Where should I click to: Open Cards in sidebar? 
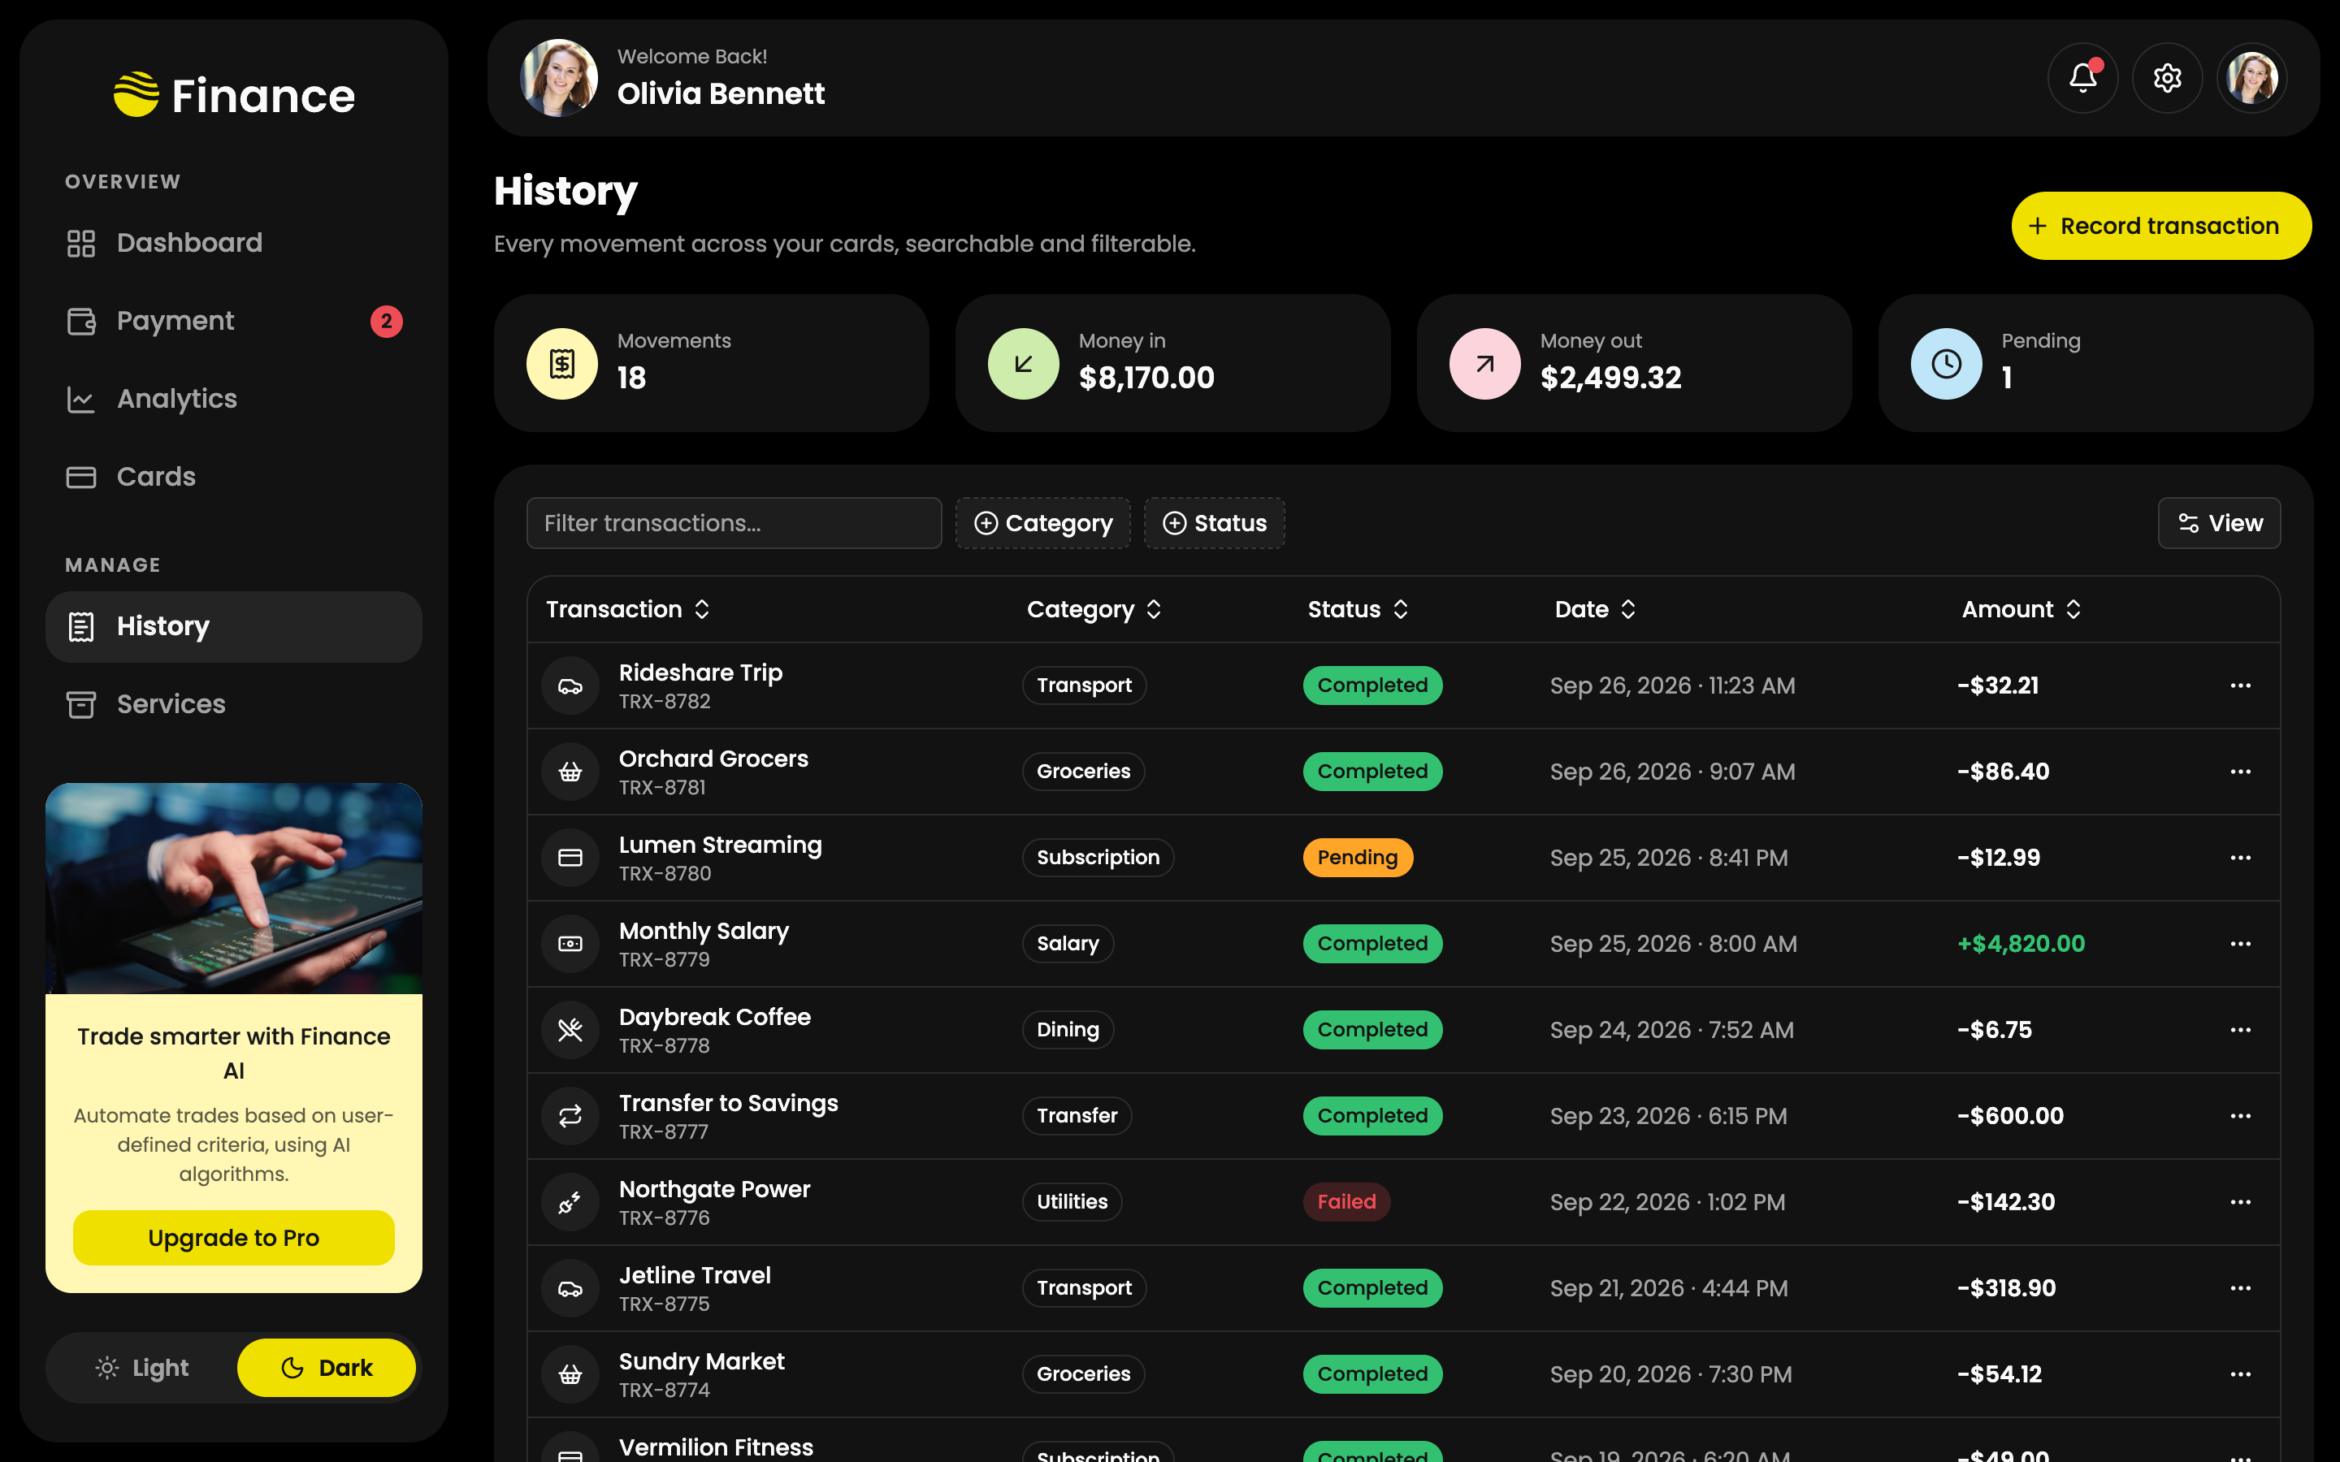[x=234, y=477]
